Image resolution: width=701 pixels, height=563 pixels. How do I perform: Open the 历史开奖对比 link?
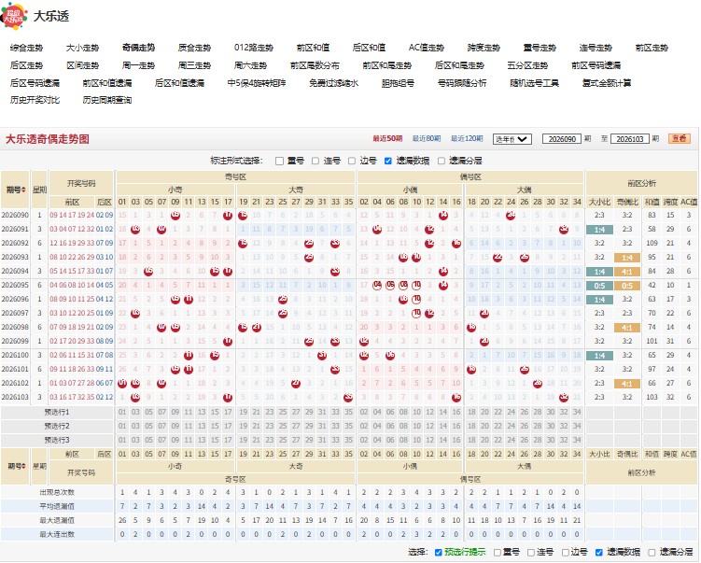tap(35, 100)
